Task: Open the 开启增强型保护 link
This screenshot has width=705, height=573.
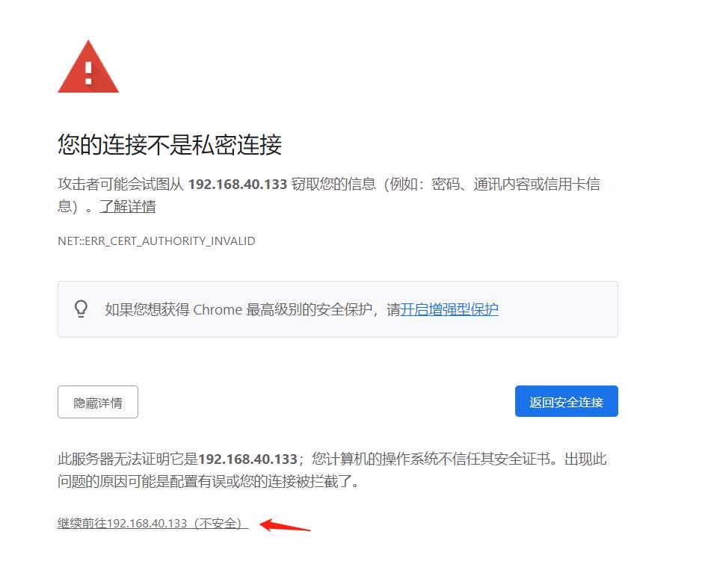Action: [x=449, y=309]
